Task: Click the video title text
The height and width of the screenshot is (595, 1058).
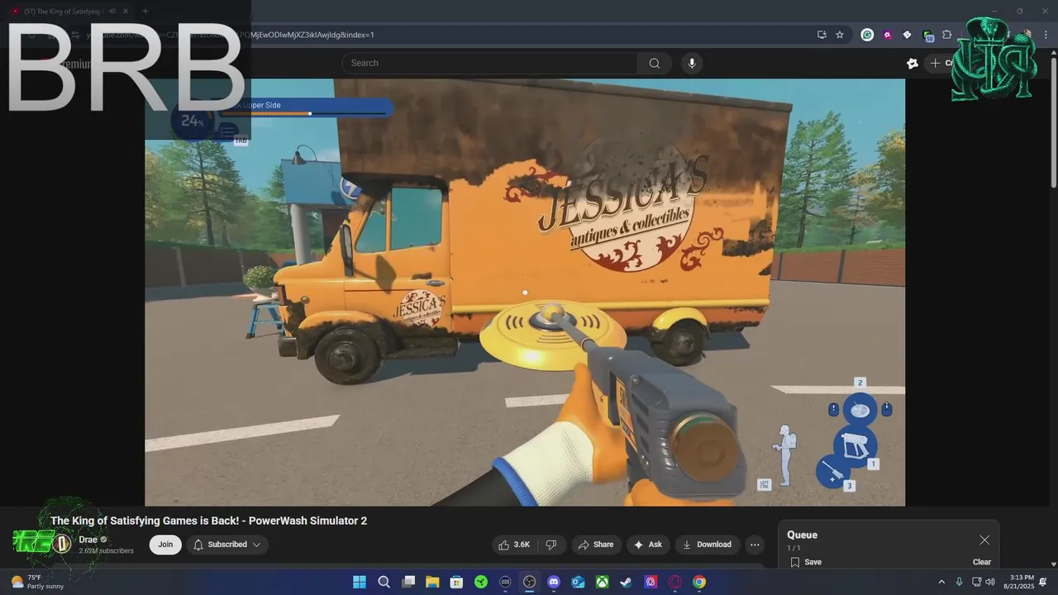Action: [x=208, y=521]
